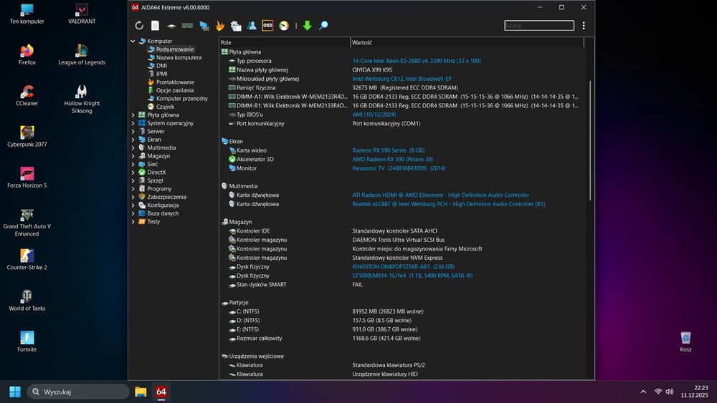
Task: Open the volume control in system tray
Action: [x=670, y=392]
